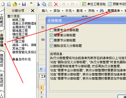Select 门窗工程 in the tree
This screenshot has height=98, width=126.
click(18, 41)
